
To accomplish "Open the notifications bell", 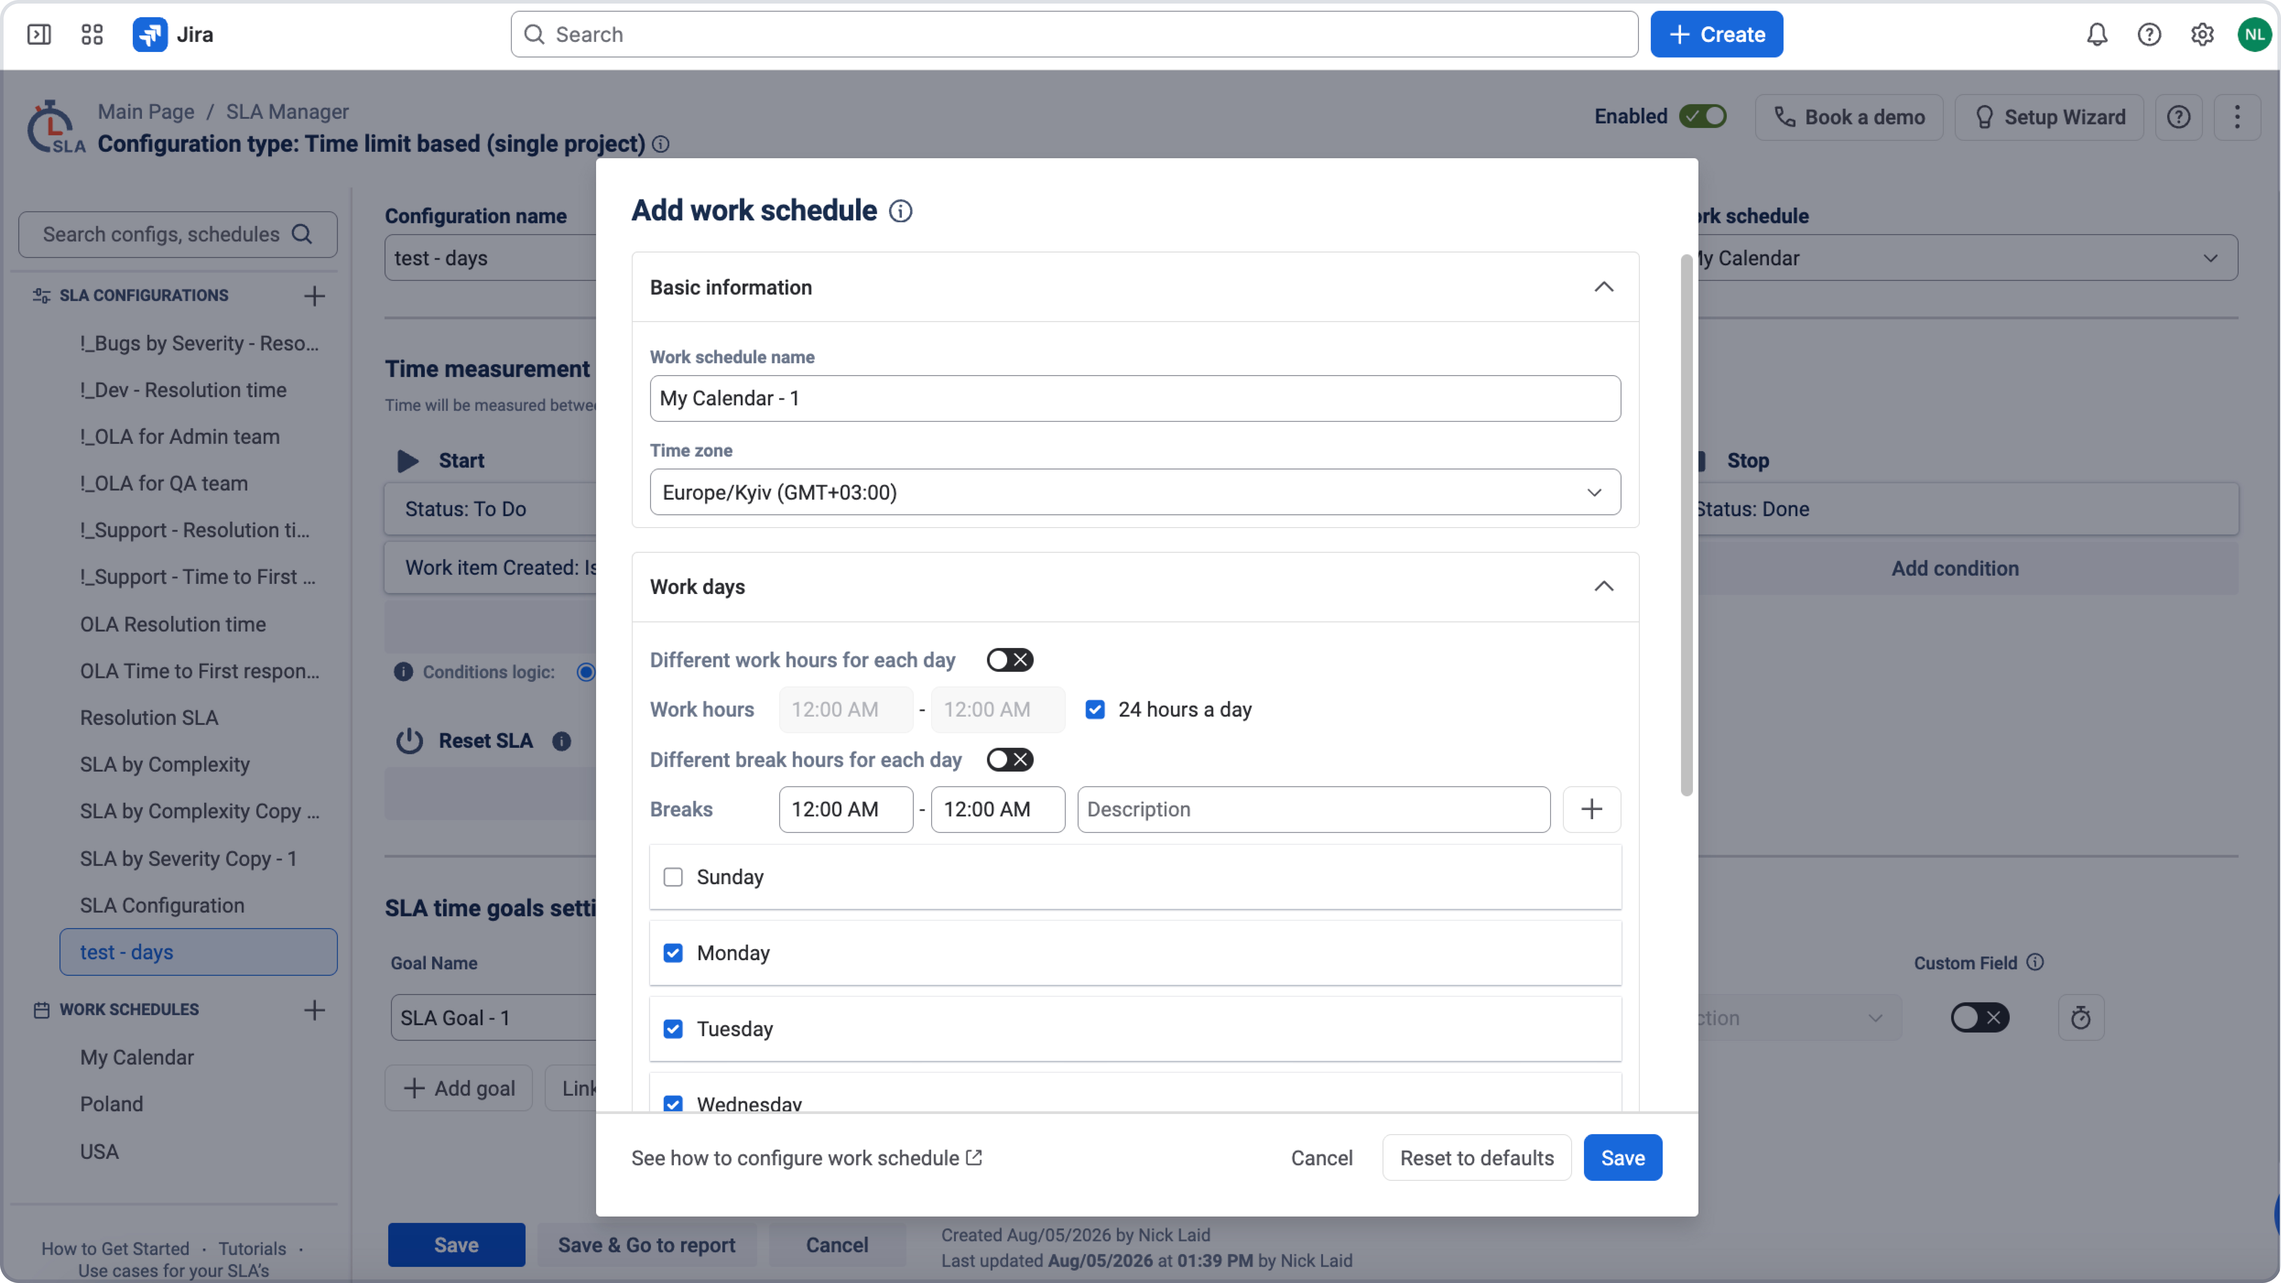I will click(2097, 34).
